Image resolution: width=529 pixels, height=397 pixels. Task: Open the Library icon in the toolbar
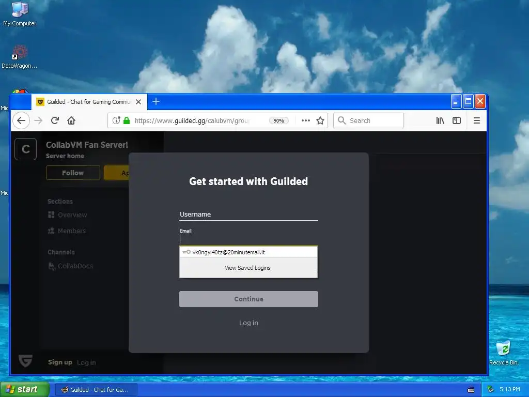440,120
